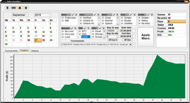Select all Speed options with checkmark icon
The image size is (190, 103).
[x=114, y=15]
